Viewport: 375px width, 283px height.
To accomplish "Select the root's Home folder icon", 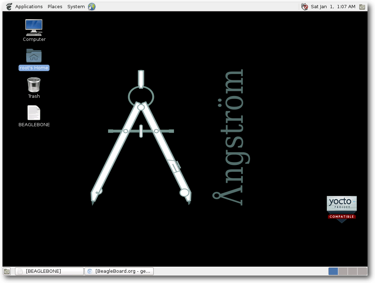I will pos(34,55).
